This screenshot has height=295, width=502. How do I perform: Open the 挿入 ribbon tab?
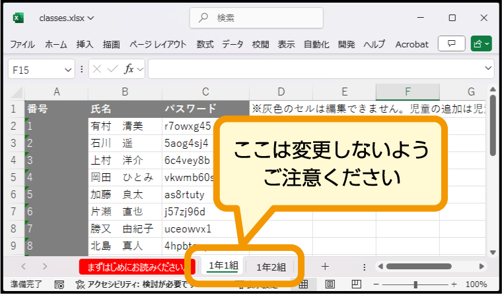(85, 44)
